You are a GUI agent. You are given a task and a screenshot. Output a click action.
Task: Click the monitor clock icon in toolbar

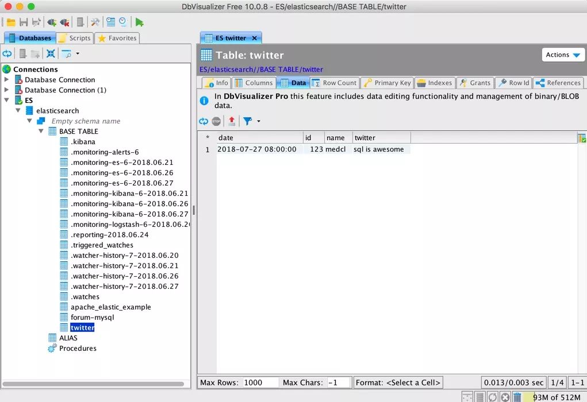click(123, 22)
